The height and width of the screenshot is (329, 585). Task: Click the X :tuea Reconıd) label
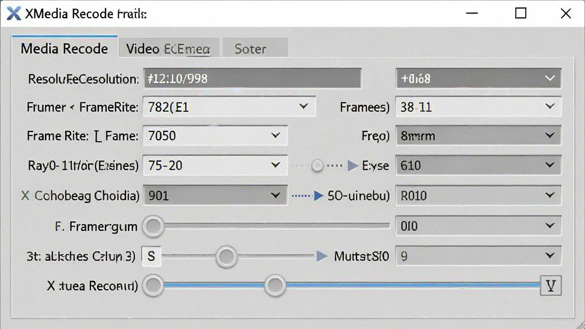93,286
